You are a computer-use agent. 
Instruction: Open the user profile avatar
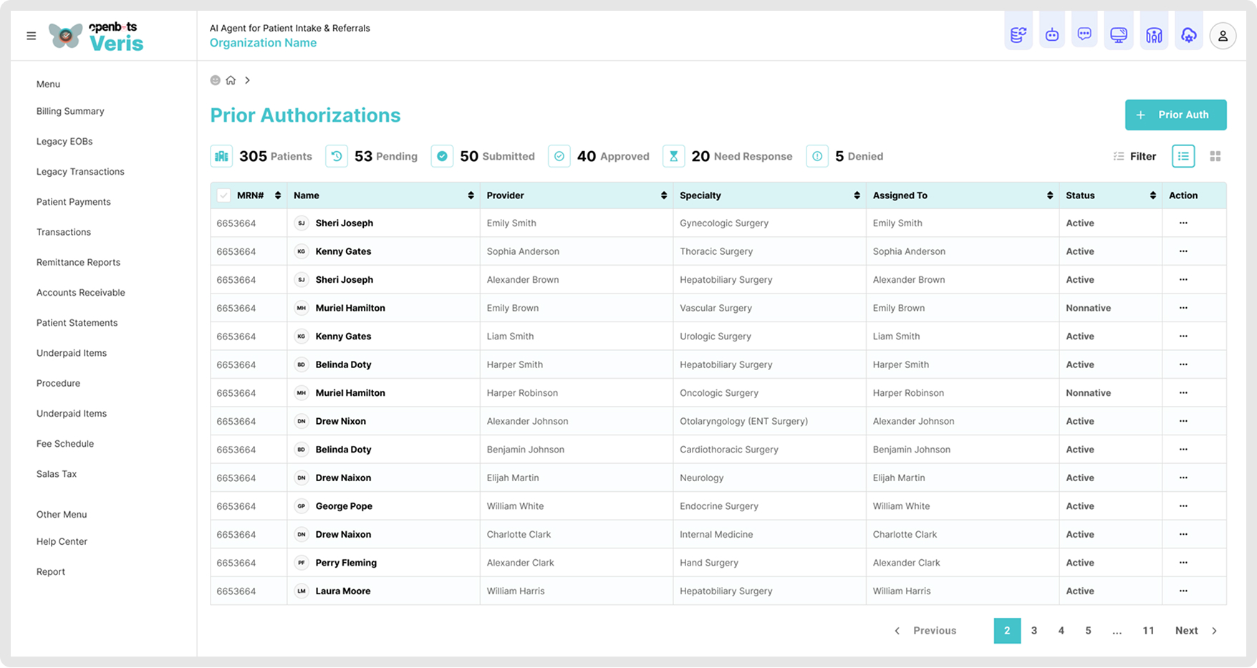point(1223,36)
